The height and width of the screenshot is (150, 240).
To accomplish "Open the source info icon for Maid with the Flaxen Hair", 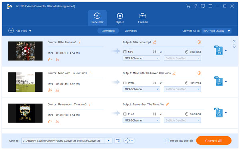I will pyautogui.click(x=90, y=73).
